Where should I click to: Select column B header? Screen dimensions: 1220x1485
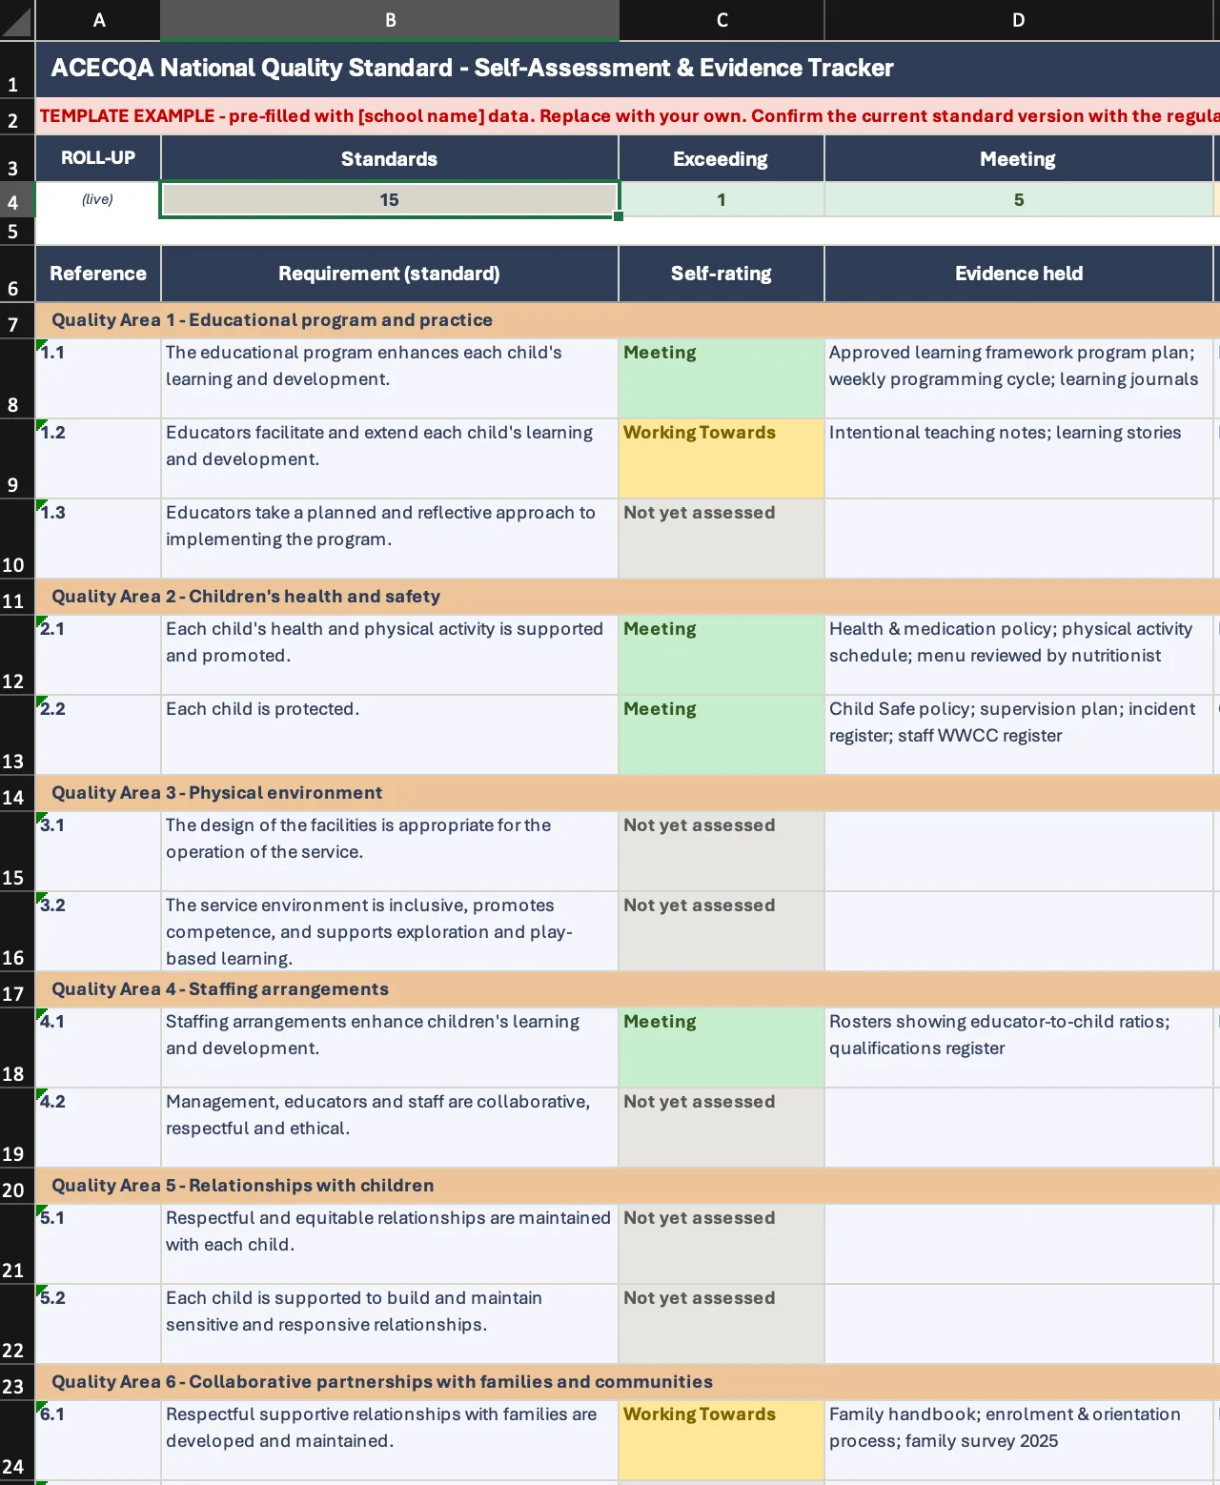coord(390,20)
